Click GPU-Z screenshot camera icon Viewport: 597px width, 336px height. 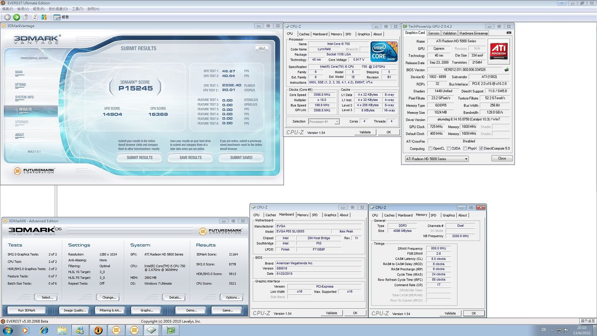509,33
